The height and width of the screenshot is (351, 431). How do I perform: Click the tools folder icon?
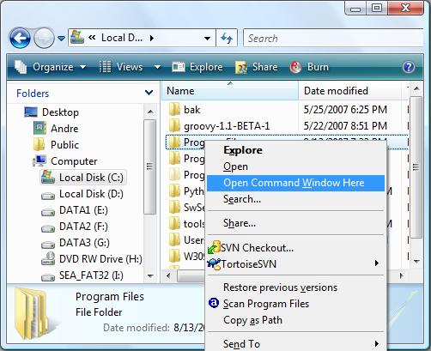pos(174,223)
